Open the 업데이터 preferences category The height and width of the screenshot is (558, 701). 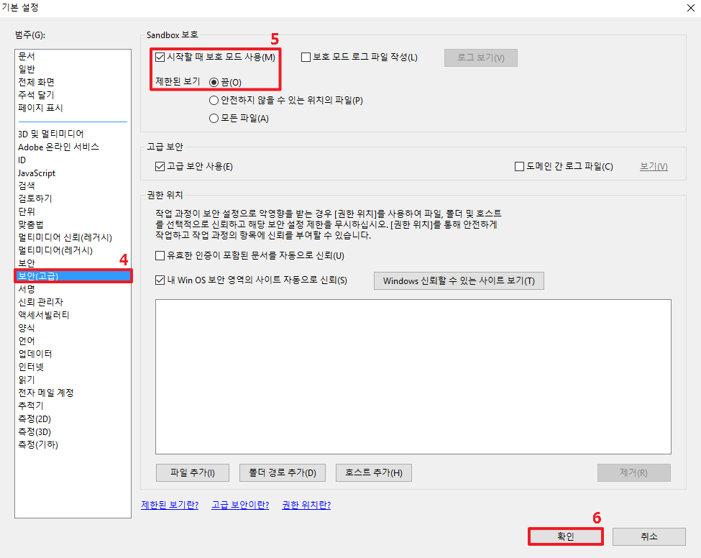[x=35, y=354]
